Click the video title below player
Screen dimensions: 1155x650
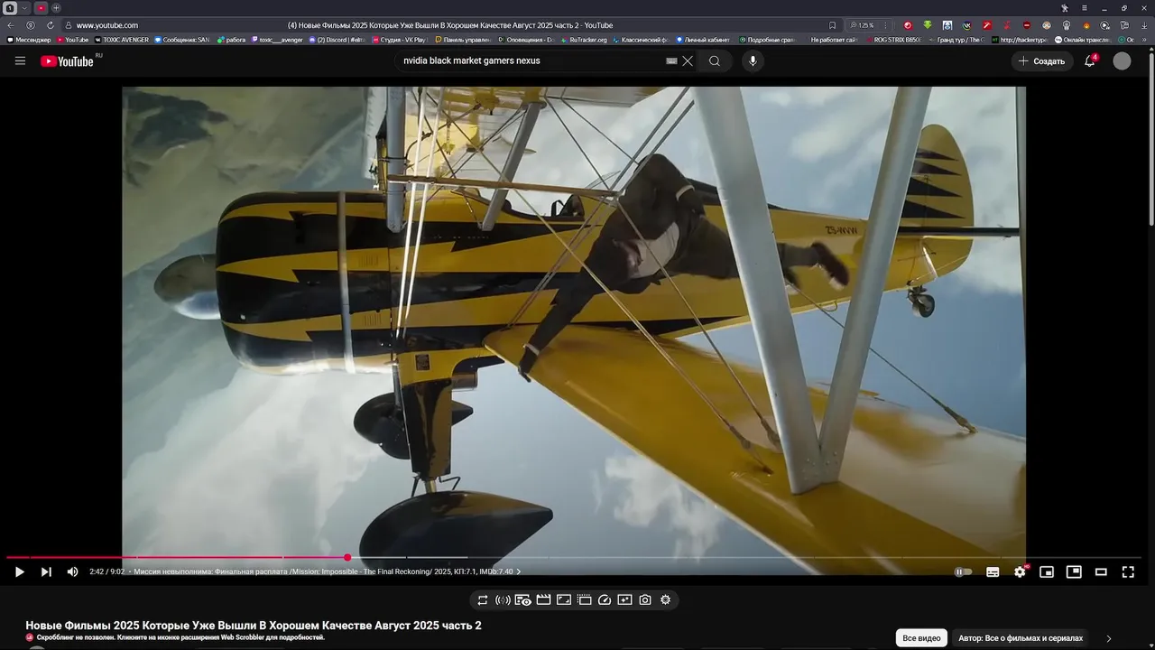point(254,626)
